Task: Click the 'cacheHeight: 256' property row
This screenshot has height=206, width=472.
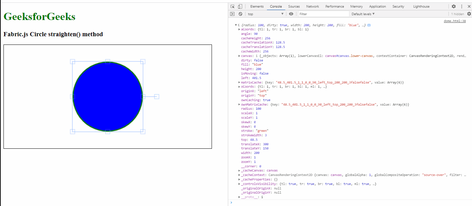Action: [x=256, y=38]
